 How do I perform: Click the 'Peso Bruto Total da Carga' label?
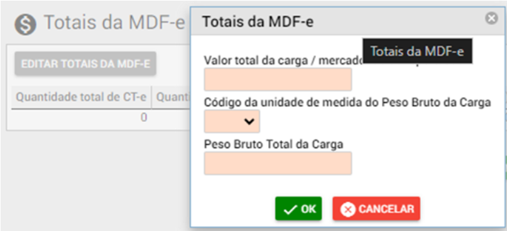tap(273, 145)
